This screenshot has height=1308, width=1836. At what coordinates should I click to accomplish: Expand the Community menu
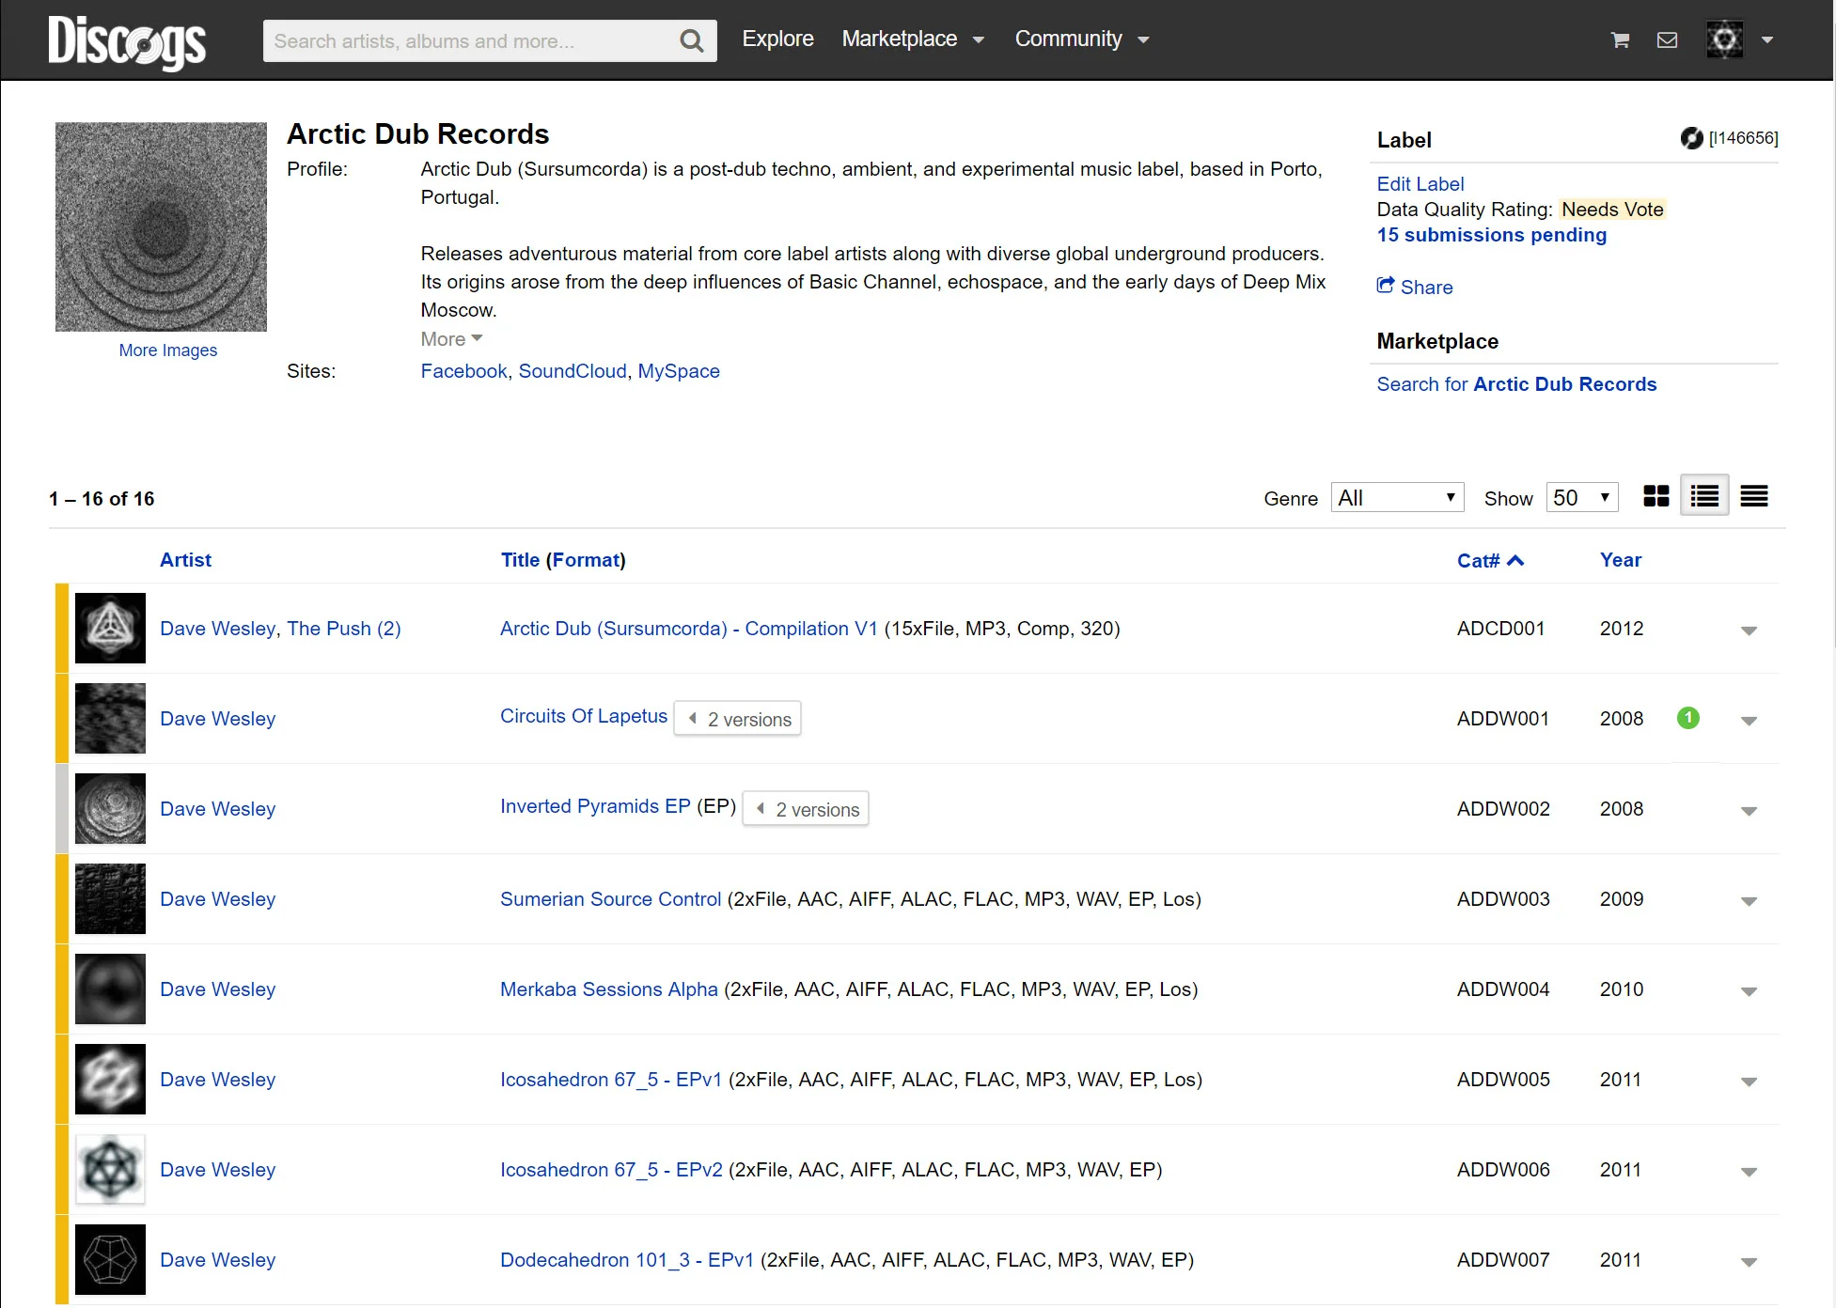1082,39
